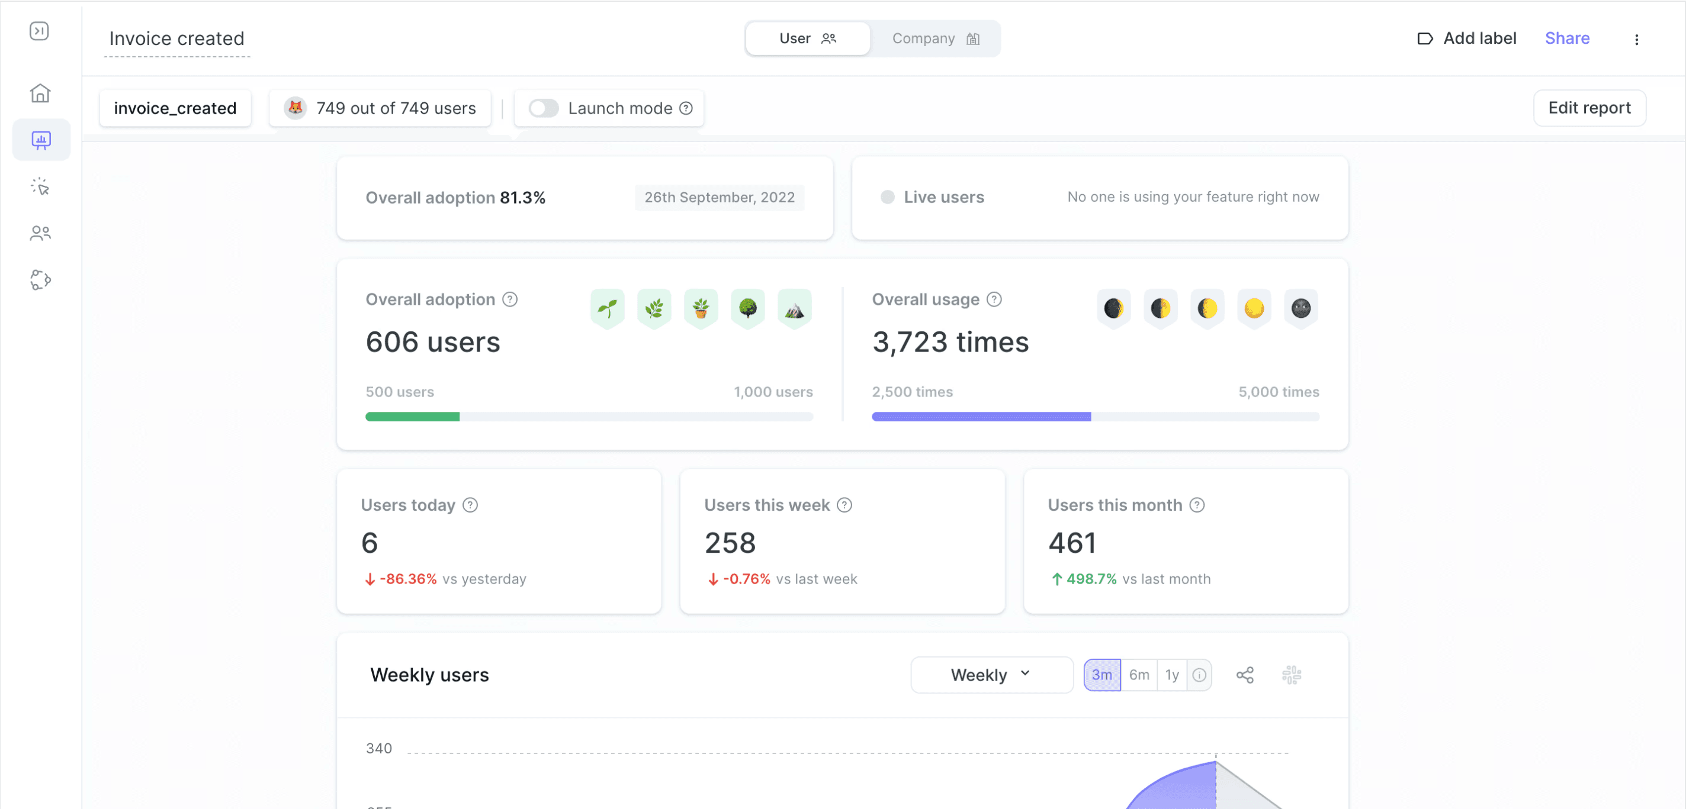The width and height of the screenshot is (1686, 809).
Task: Click the Edit report button
Action: (1588, 108)
